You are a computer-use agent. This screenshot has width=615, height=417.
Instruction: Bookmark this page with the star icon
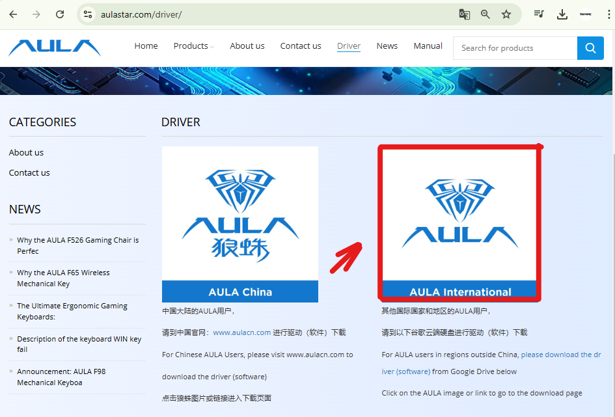(506, 14)
